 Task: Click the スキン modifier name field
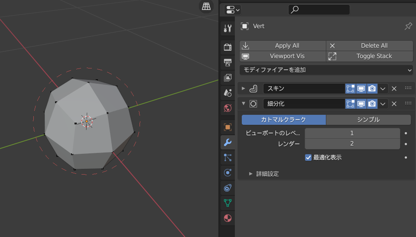tap(304, 88)
